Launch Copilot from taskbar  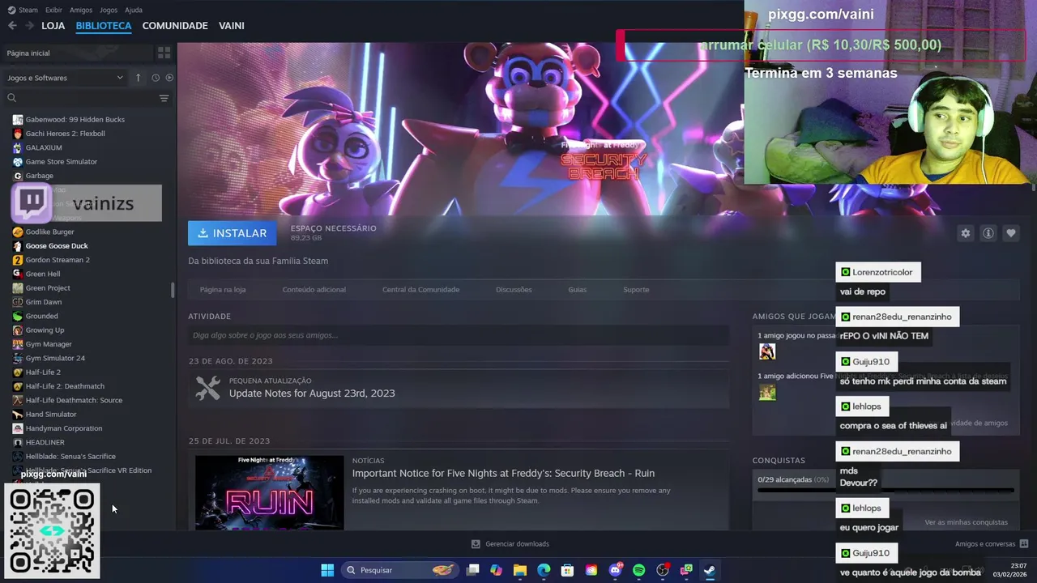click(497, 570)
